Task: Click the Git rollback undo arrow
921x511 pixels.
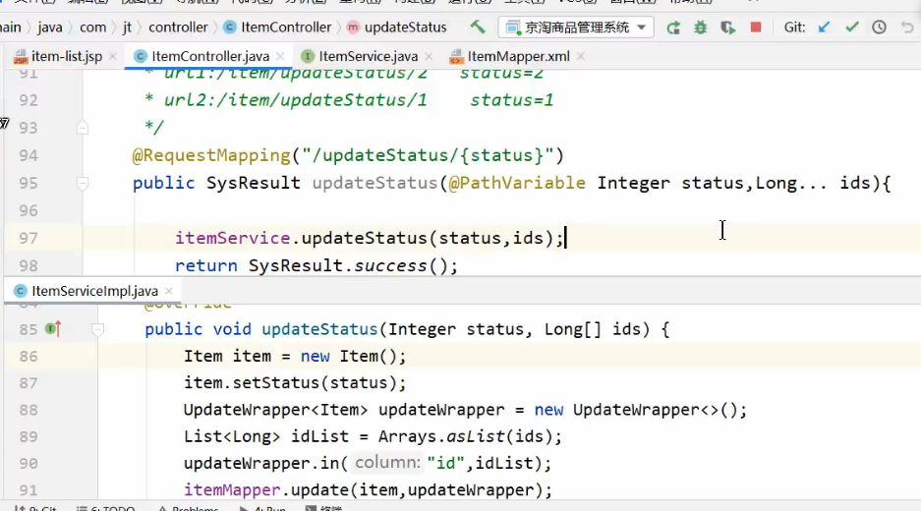Action: (x=907, y=27)
